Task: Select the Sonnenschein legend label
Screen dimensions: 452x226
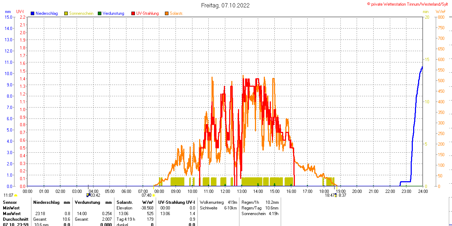Action: click(x=81, y=13)
